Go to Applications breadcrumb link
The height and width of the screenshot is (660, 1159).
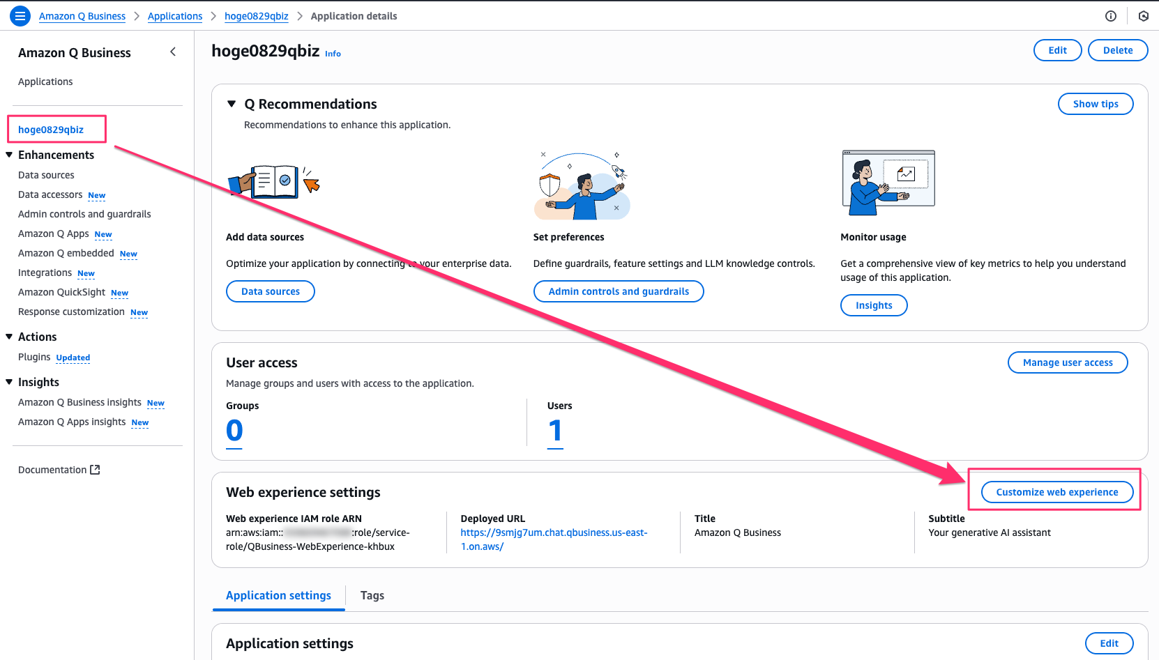tap(175, 16)
